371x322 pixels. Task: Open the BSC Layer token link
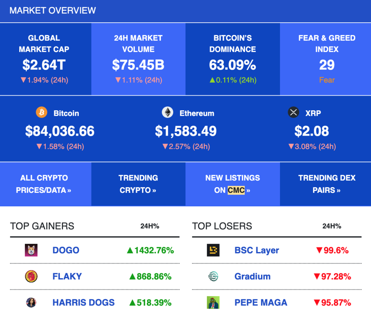[257, 250]
